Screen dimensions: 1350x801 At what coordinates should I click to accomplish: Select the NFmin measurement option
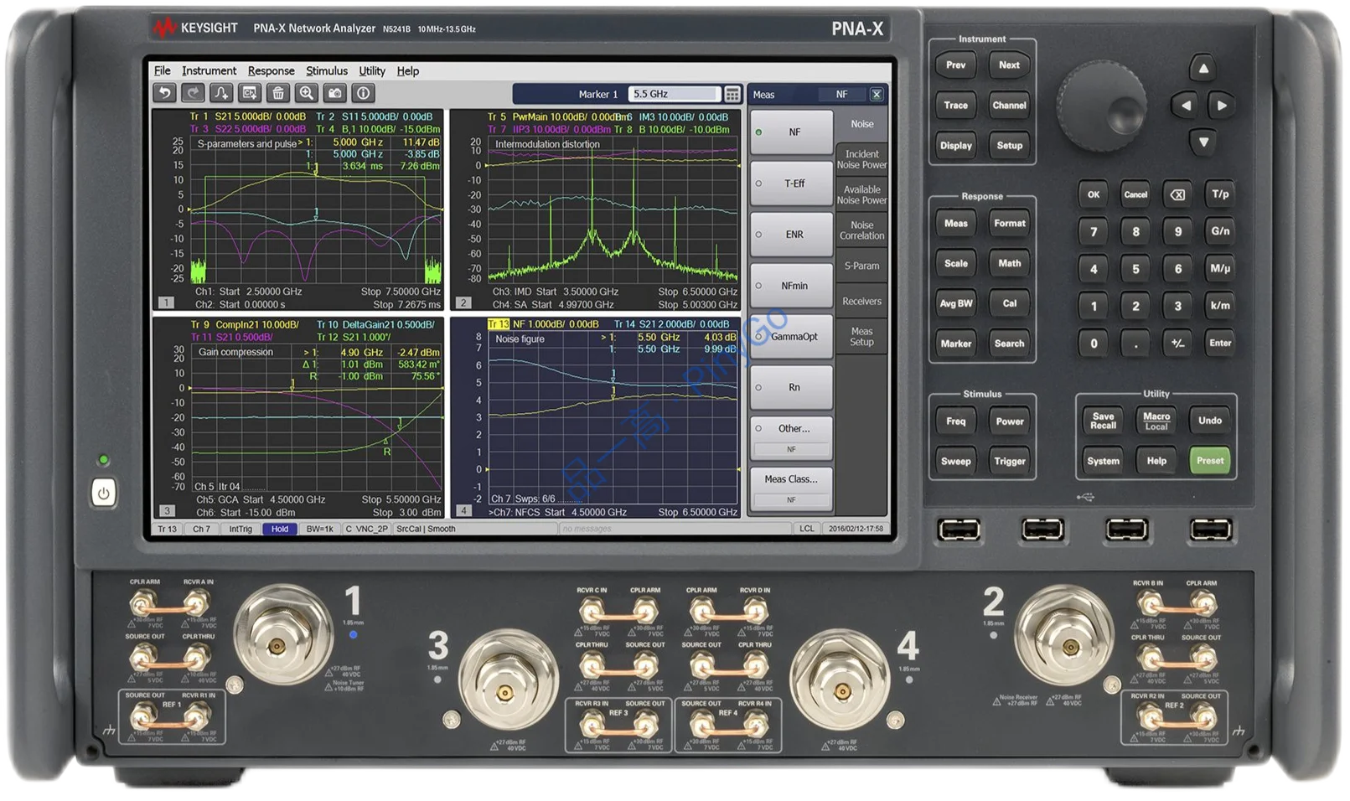(791, 286)
